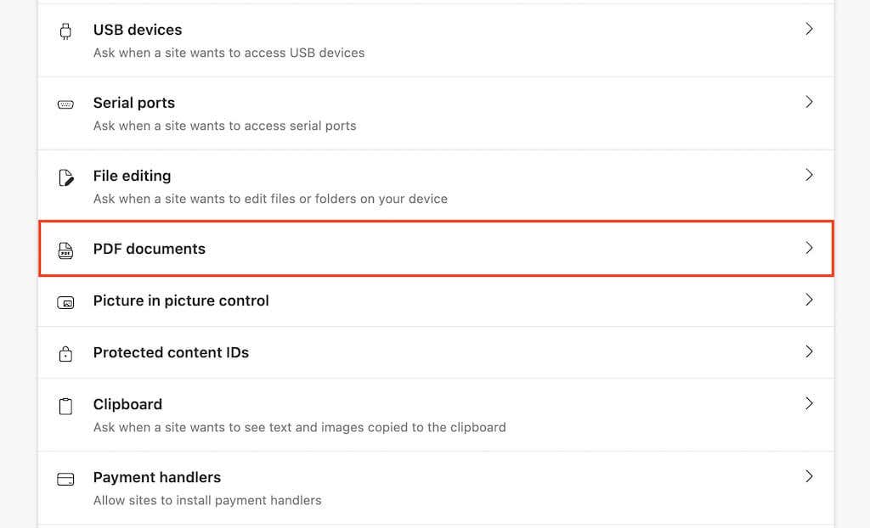Click the Clipboard icon
Screen dimensions: 870x528
pos(65,407)
